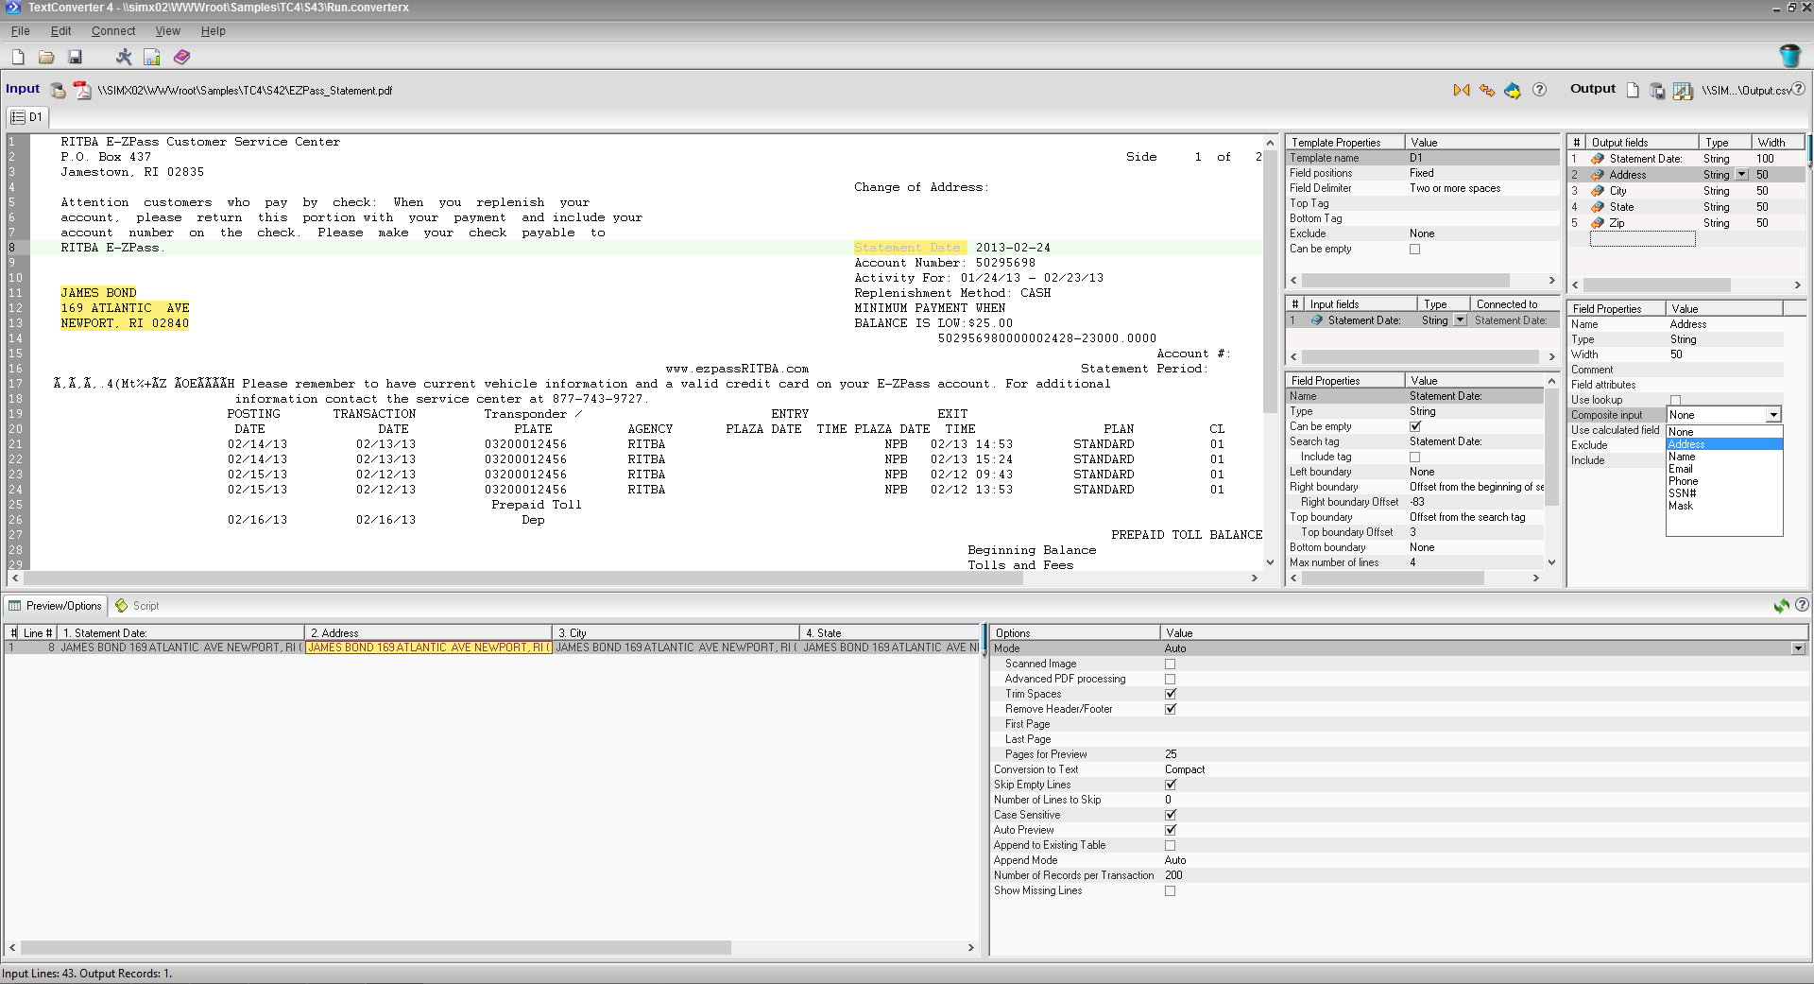The image size is (1814, 984).
Task: Click the input database source icon
Action: click(x=58, y=91)
